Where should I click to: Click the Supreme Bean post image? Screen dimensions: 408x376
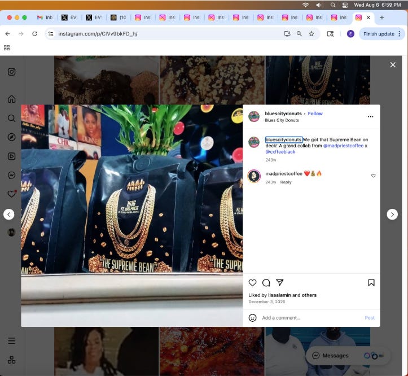132,216
